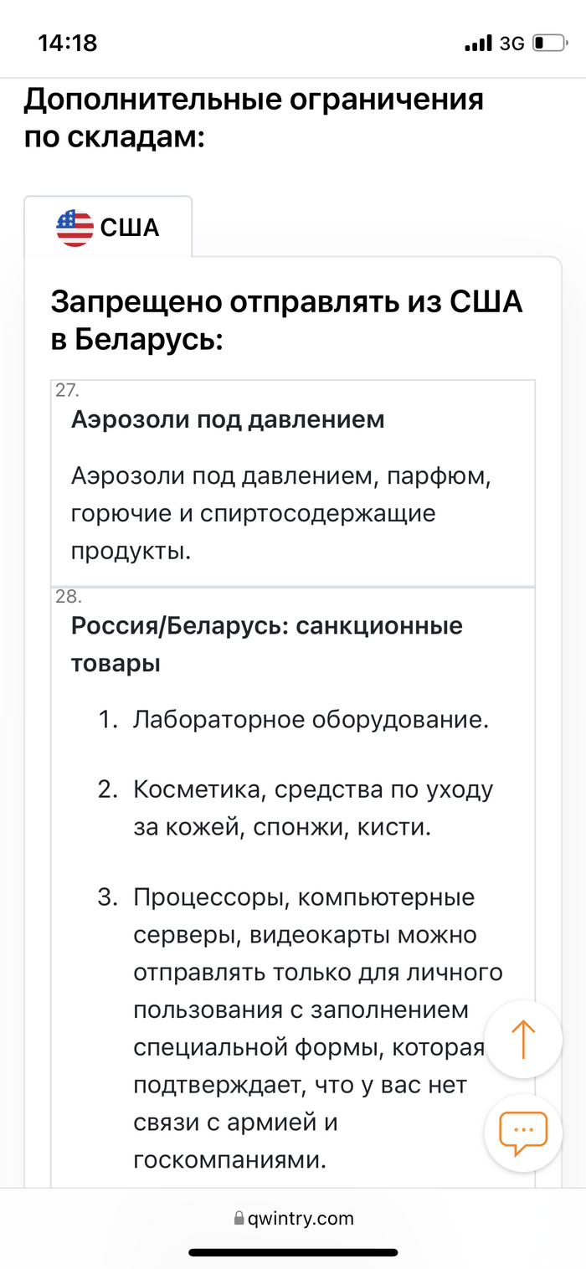Tap the "Запрещено отправлять из США" heading

286,320
